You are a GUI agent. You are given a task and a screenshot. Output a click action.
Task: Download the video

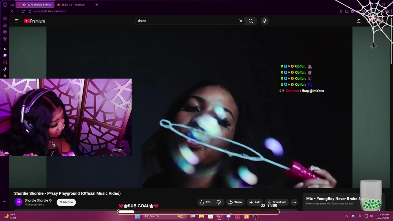(x=276, y=202)
